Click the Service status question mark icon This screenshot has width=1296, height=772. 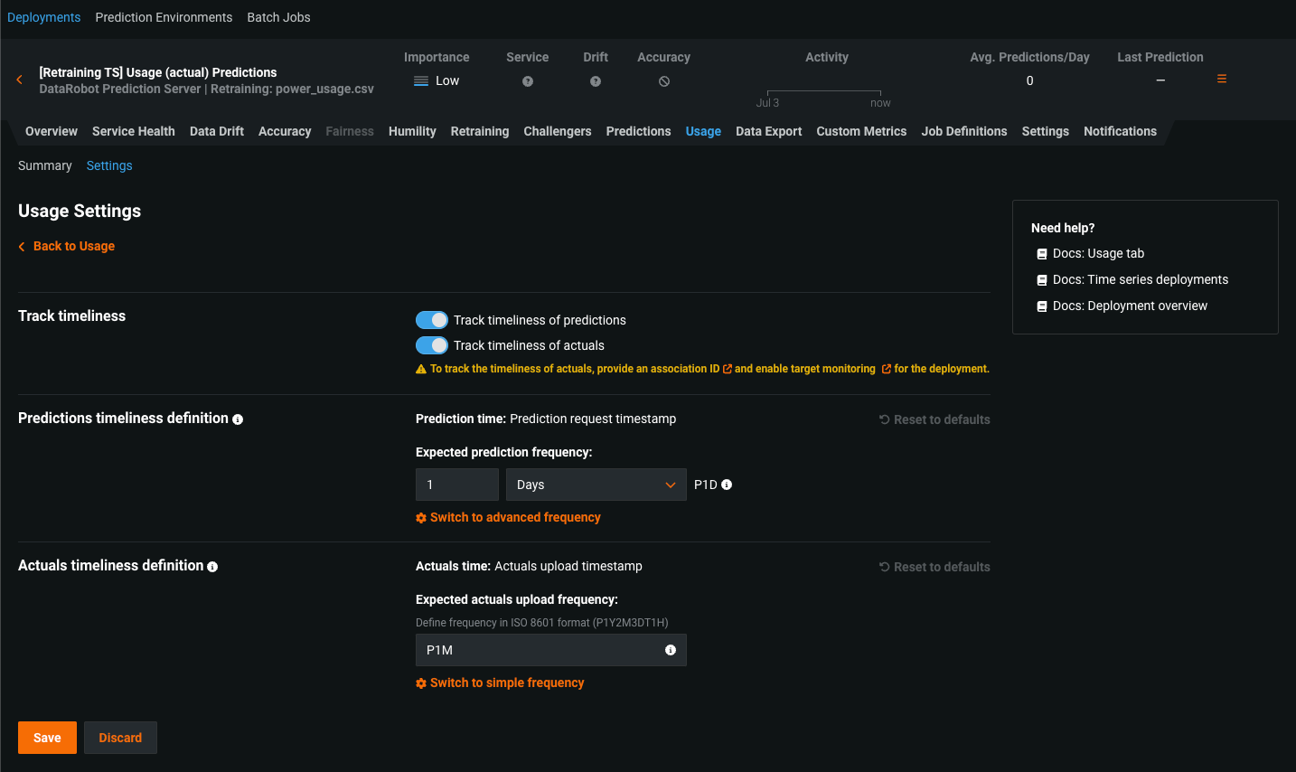[528, 81]
